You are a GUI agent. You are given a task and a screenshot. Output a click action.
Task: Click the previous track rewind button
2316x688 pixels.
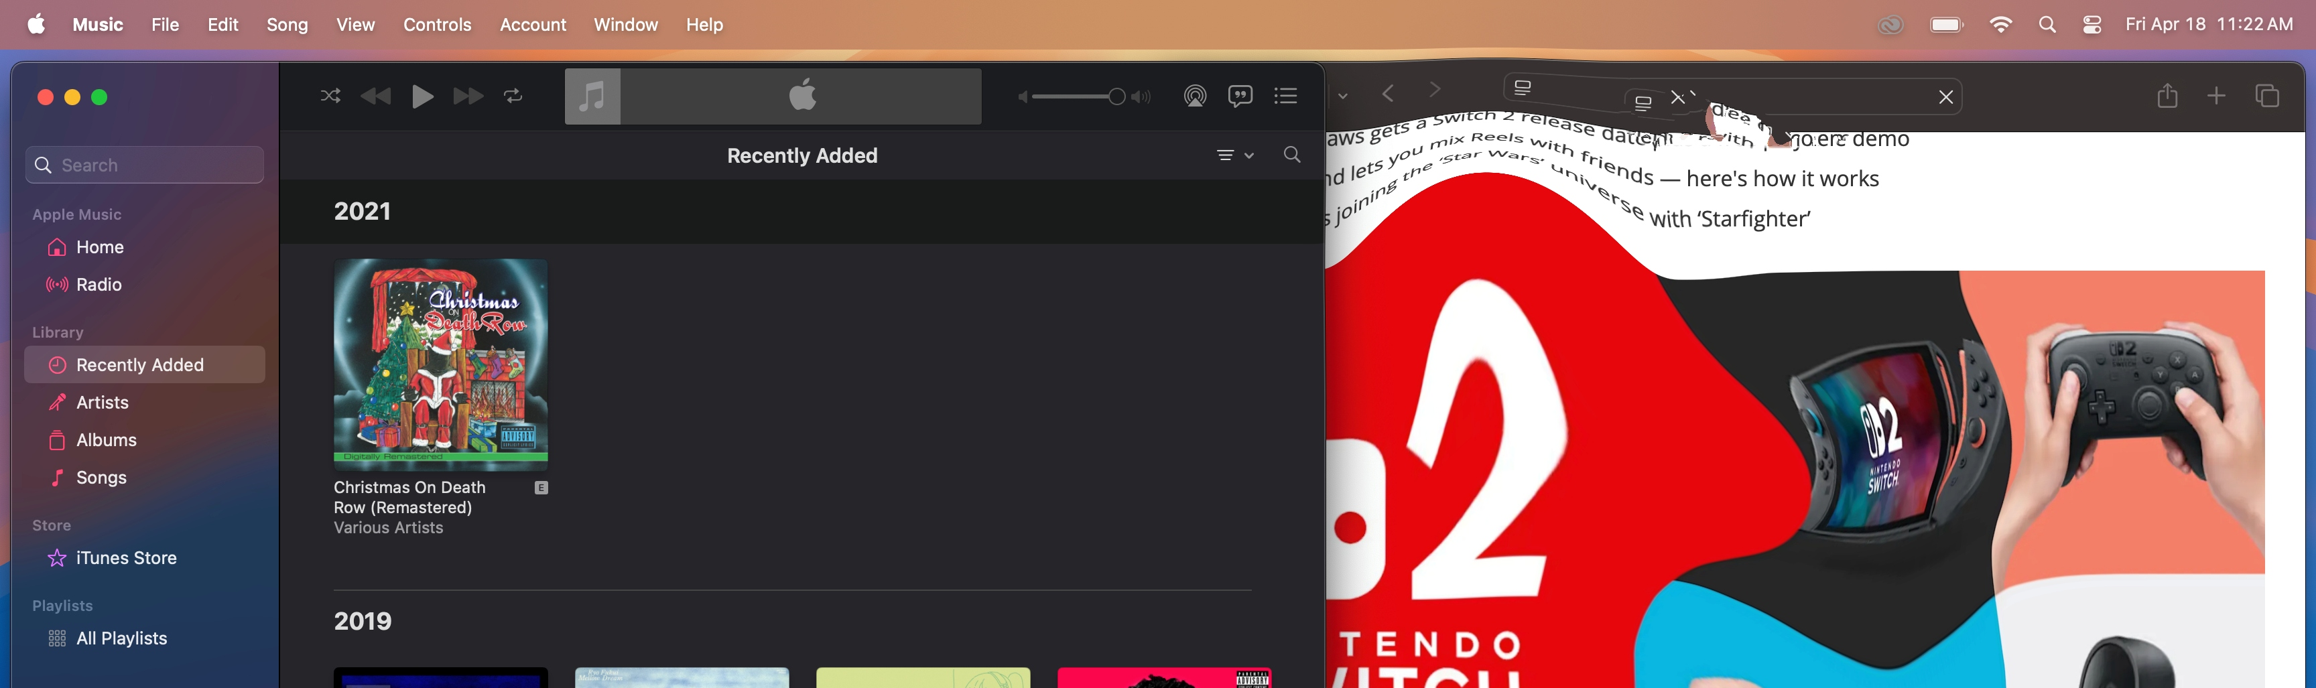click(x=376, y=96)
